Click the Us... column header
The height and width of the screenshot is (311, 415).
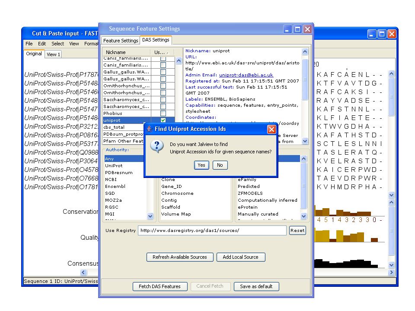[163, 52]
